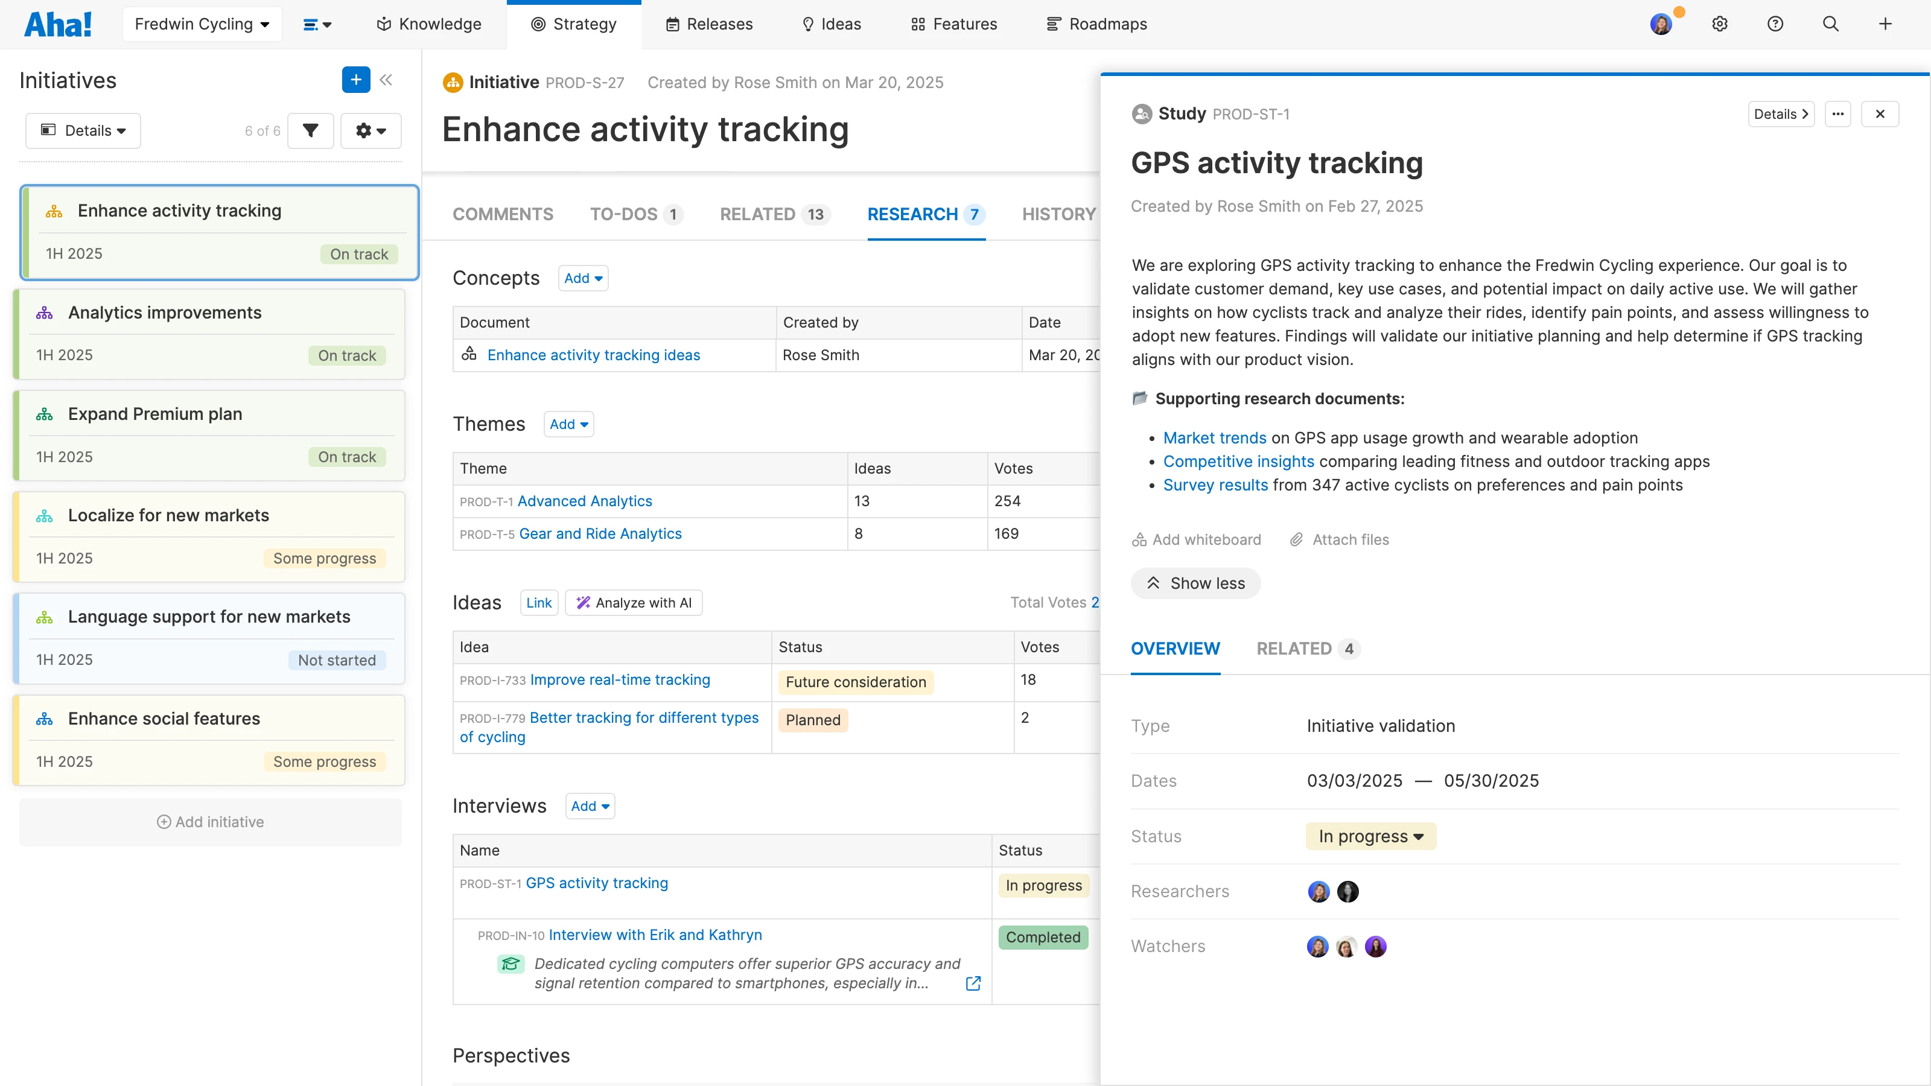
Task: Click Show less to collapse study description
Action: (x=1195, y=583)
